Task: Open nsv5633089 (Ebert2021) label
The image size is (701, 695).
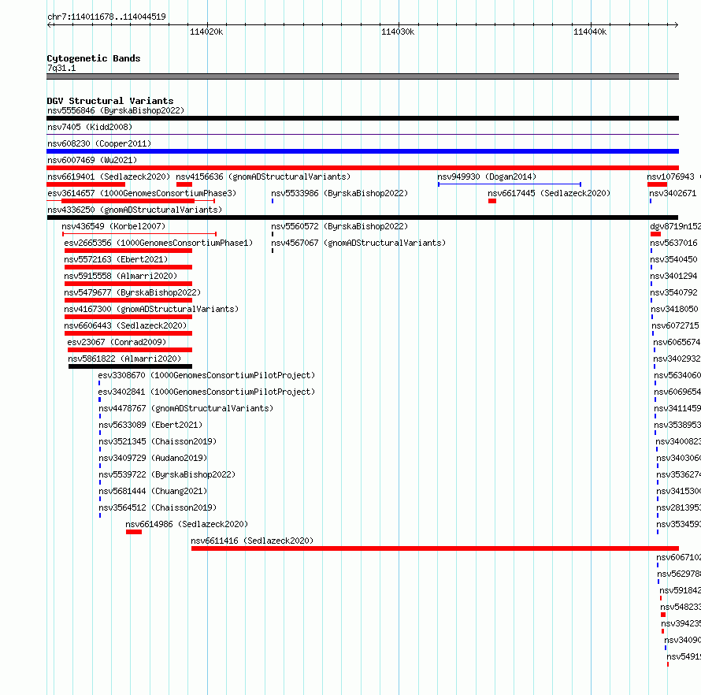Action: coord(150,425)
